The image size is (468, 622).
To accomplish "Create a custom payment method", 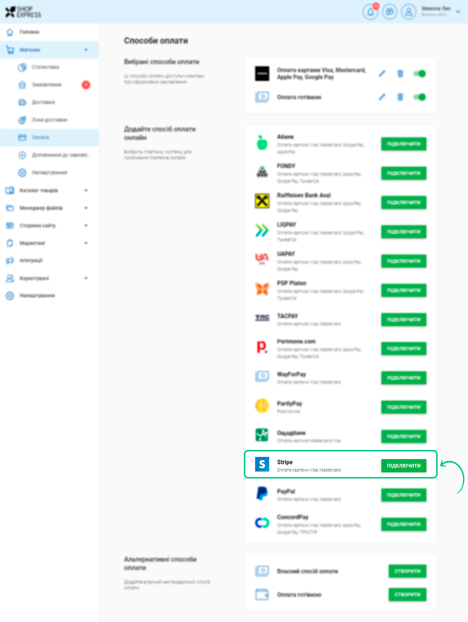I will click(x=407, y=571).
